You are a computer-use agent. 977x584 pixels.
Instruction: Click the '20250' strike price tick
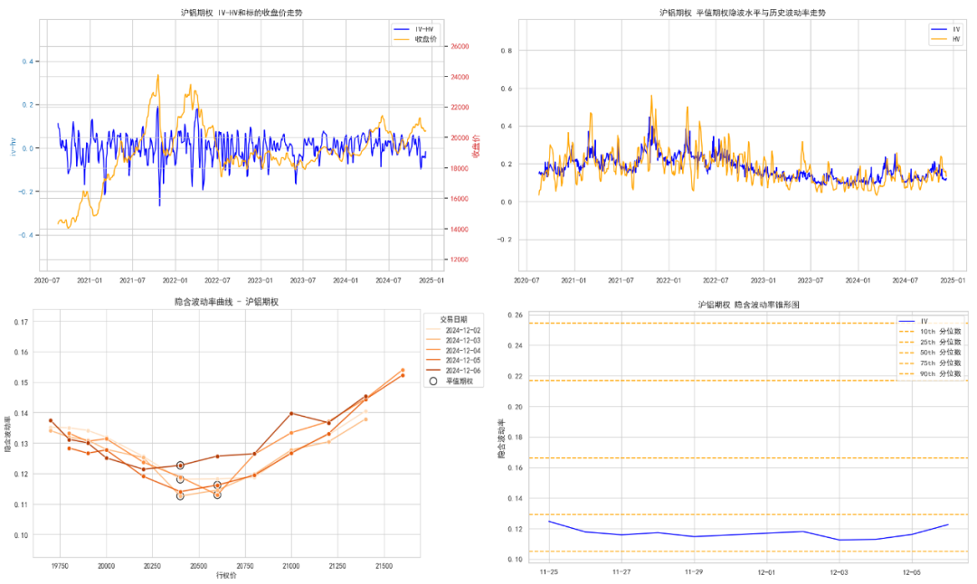point(152,566)
